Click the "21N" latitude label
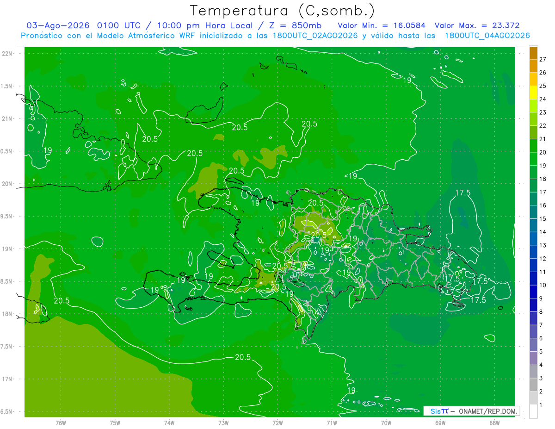Image resolution: width=555 pixels, height=429 pixels. [x=7, y=118]
